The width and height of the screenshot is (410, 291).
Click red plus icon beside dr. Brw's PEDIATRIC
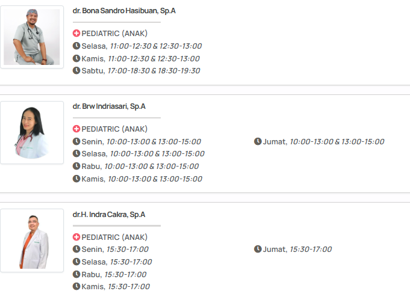click(76, 129)
